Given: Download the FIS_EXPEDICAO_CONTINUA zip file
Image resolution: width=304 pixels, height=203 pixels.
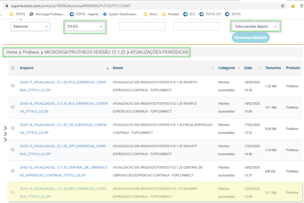Looking at the screenshot, I should [x=63, y=129].
